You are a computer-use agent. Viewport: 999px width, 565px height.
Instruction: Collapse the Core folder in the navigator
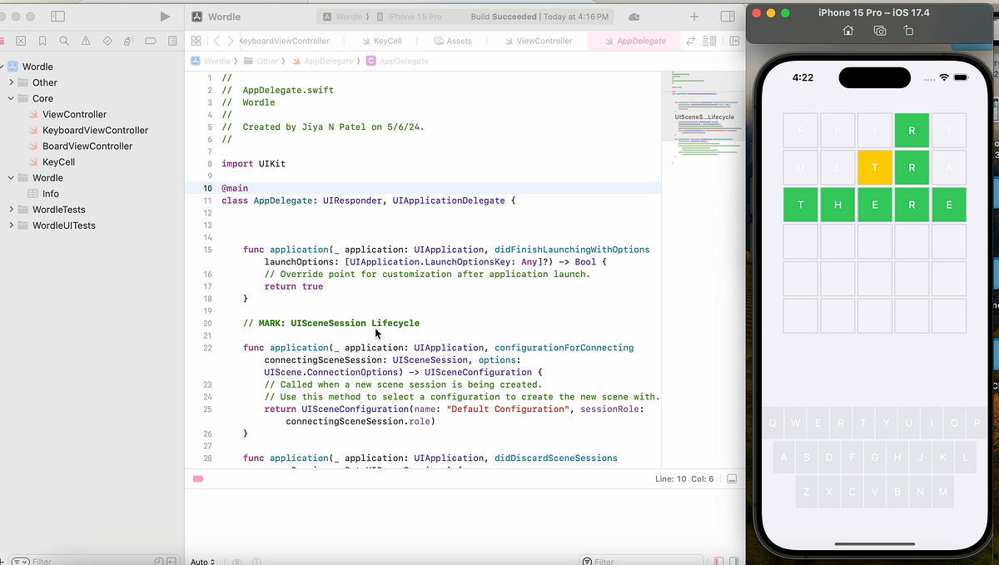coord(11,98)
